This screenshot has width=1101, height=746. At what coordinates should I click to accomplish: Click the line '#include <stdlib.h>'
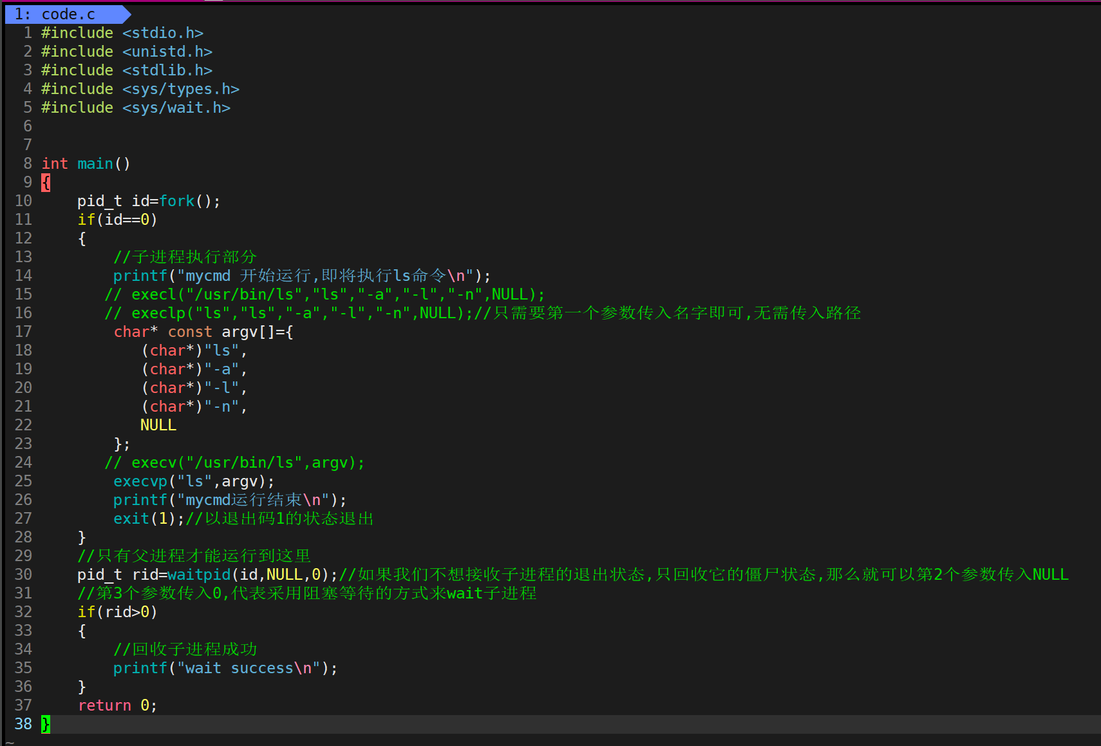[x=127, y=70]
